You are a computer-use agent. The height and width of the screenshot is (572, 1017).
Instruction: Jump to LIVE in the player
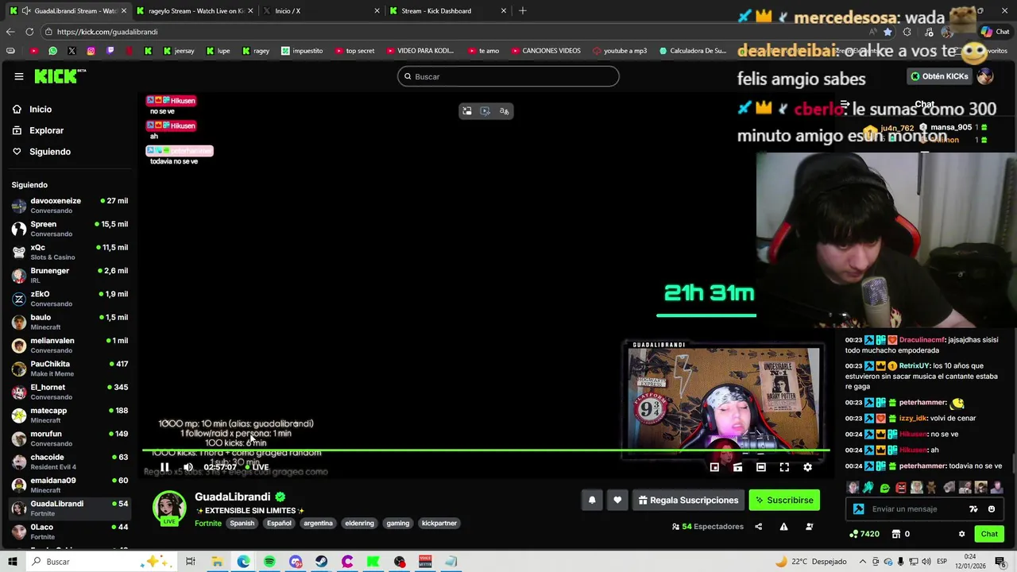click(x=257, y=467)
